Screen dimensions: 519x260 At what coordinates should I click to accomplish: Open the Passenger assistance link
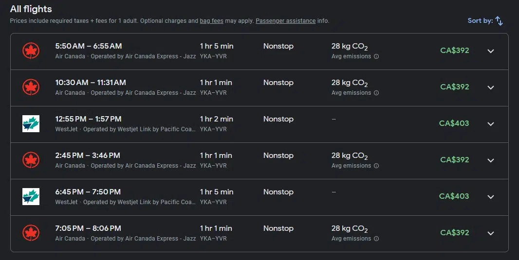pyautogui.click(x=285, y=21)
